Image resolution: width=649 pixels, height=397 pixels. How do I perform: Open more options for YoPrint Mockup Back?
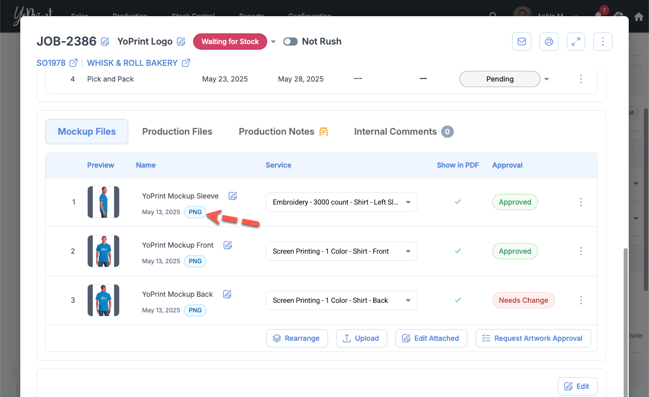tap(581, 300)
